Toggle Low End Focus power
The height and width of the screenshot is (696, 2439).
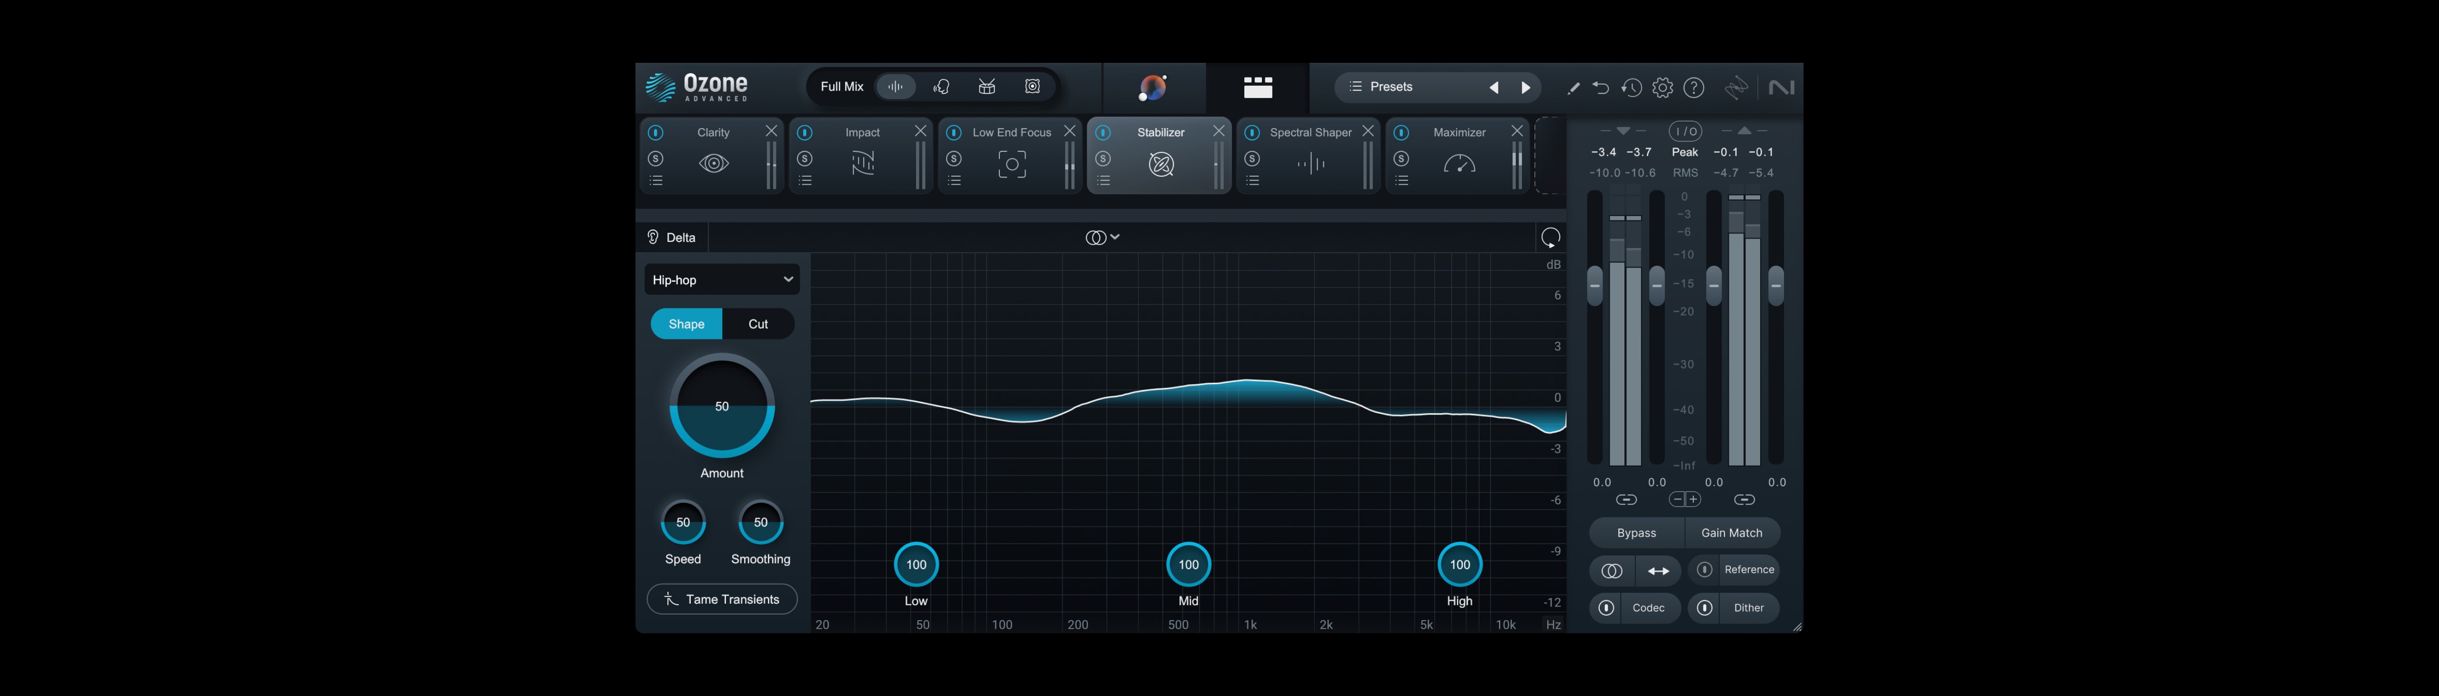[954, 132]
